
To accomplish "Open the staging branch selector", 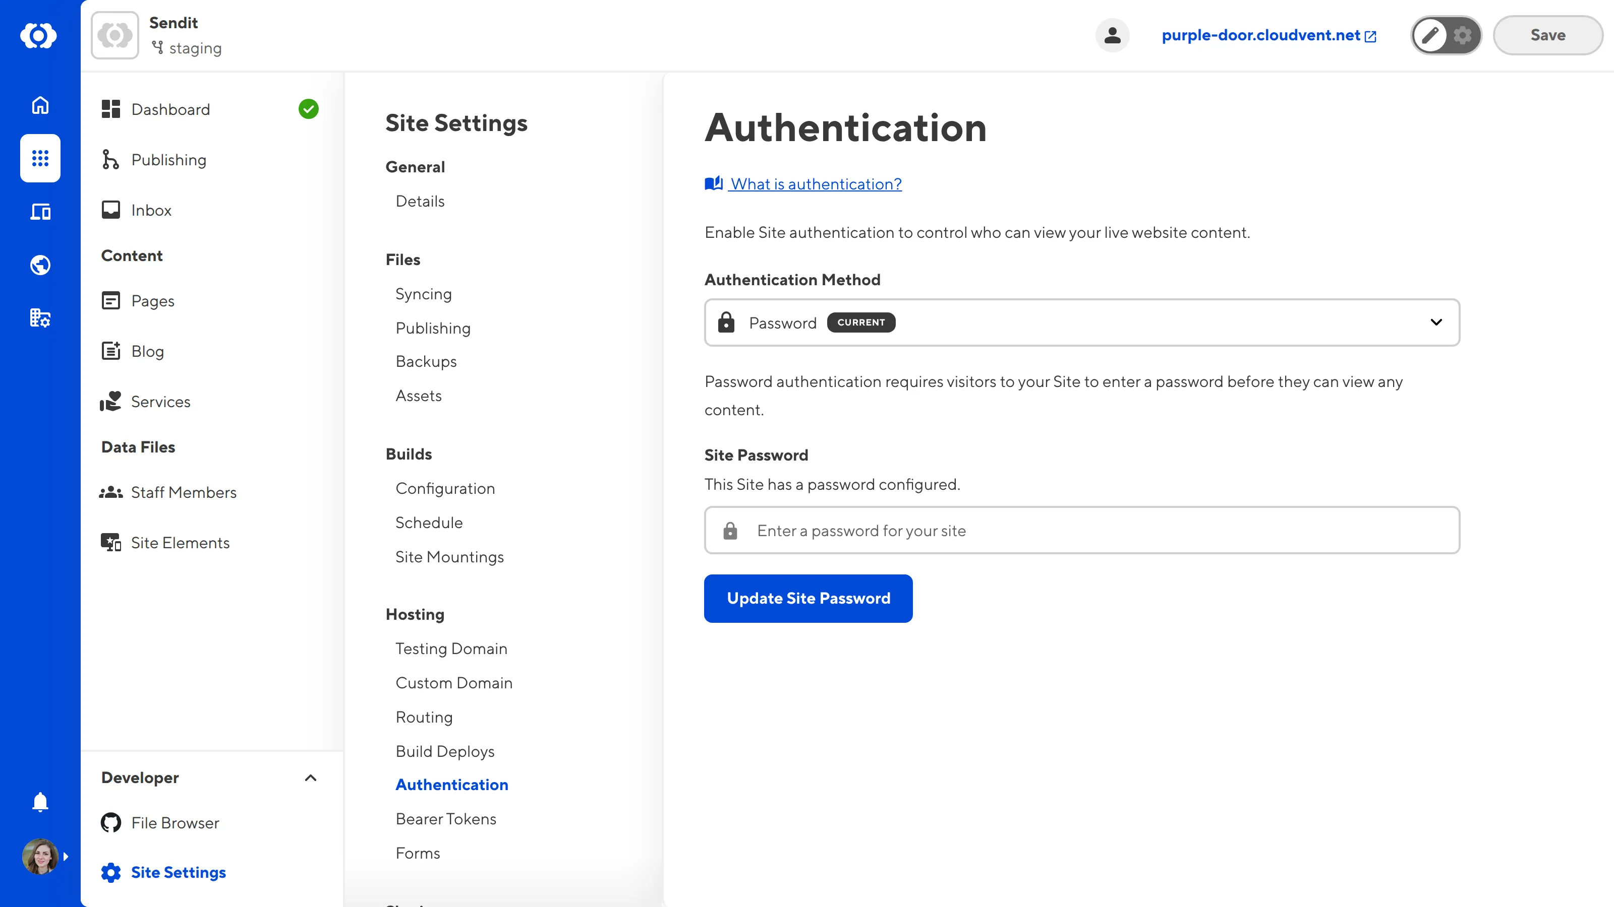I will coord(186,48).
